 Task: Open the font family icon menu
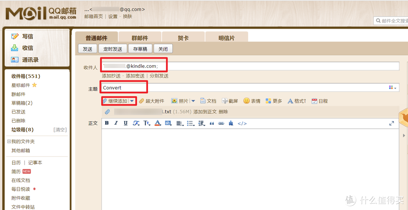136,123
